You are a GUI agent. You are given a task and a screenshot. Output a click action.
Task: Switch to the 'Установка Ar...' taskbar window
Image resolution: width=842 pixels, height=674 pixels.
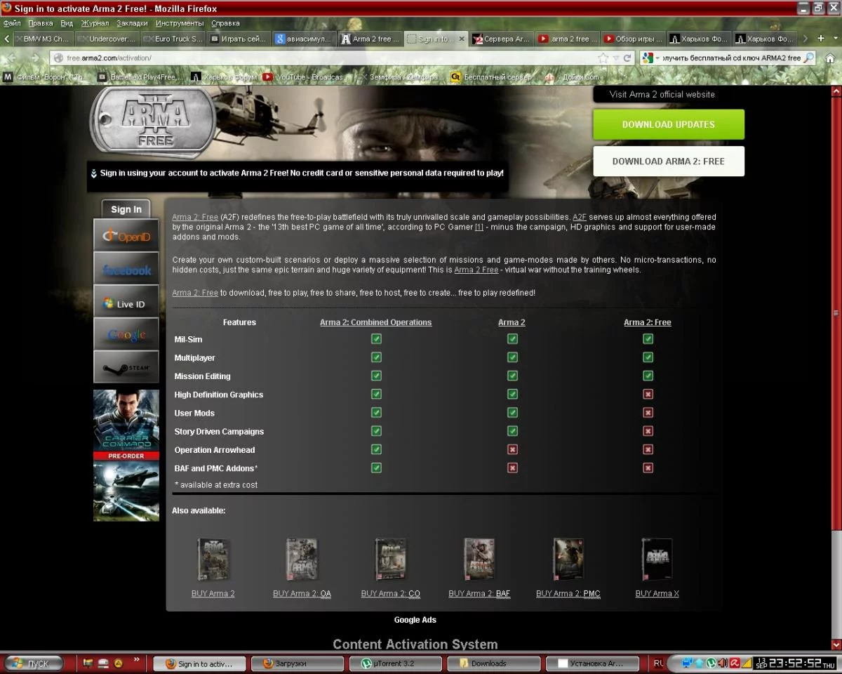593,663
